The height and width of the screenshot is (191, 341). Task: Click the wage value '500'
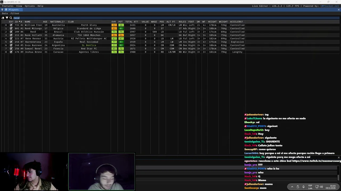tap(155, 32)
